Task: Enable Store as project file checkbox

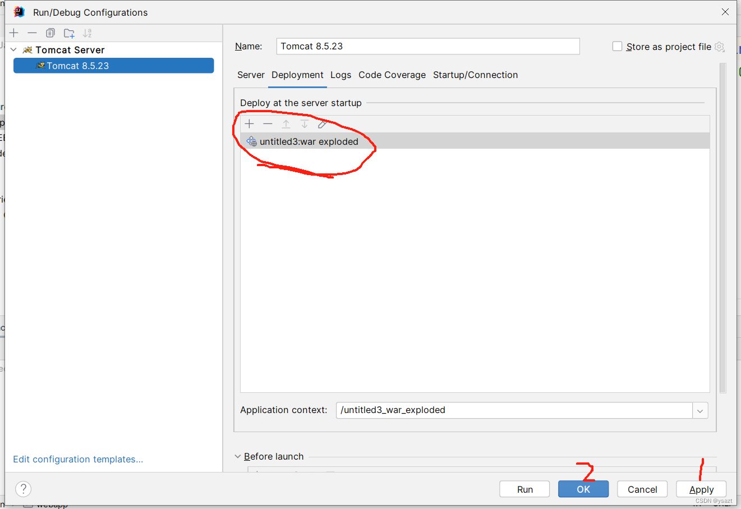Action: point(617,46)
